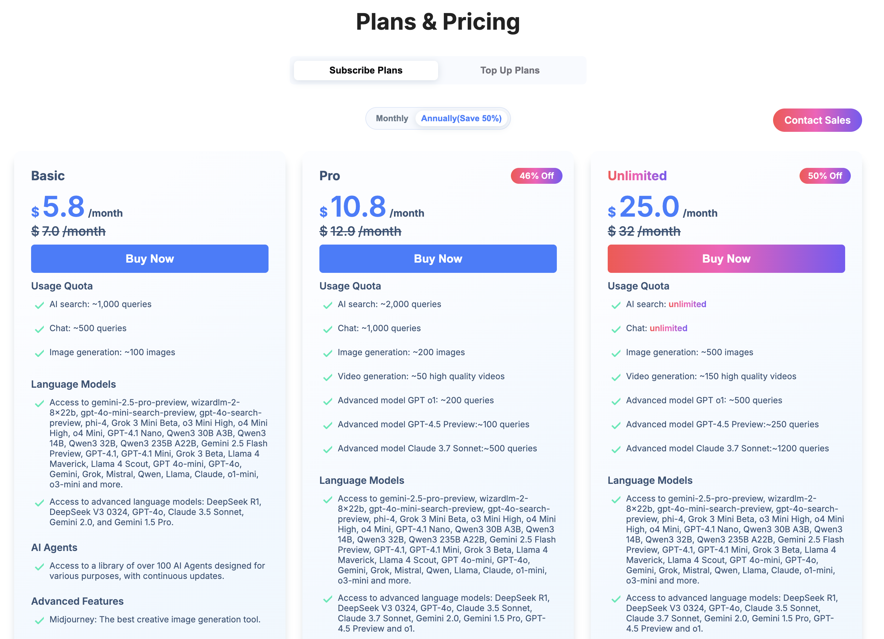Click checkmark beside Basic AI search quota
The height and width of the screenshot is (639, 884).
[x=39, y=305]
